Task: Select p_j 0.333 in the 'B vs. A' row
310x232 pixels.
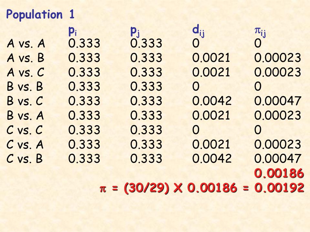Action: click(146, 115)
